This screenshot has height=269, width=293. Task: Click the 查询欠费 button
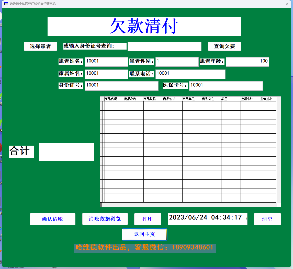click(x=224, y=46)
